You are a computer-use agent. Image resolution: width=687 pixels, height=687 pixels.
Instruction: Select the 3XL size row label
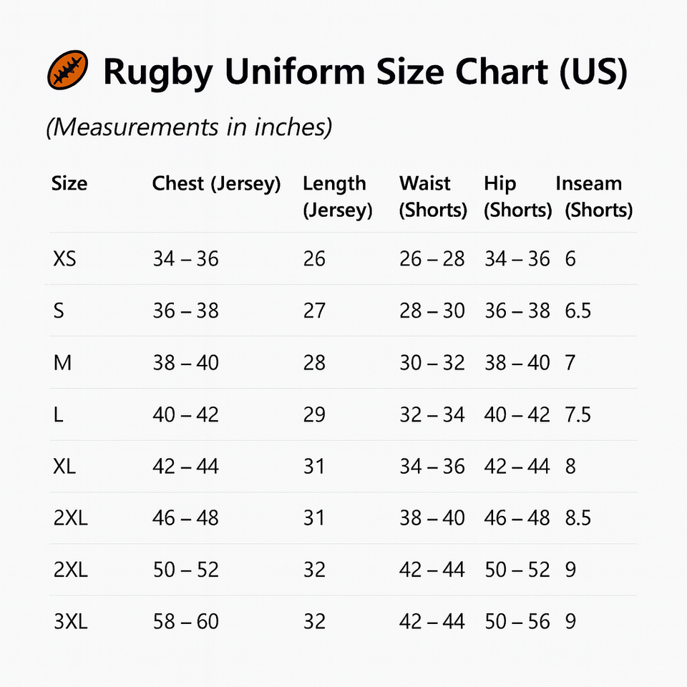click(70, 622)
